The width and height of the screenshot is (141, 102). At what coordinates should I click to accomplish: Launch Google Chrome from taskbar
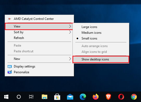coord(134,97)
